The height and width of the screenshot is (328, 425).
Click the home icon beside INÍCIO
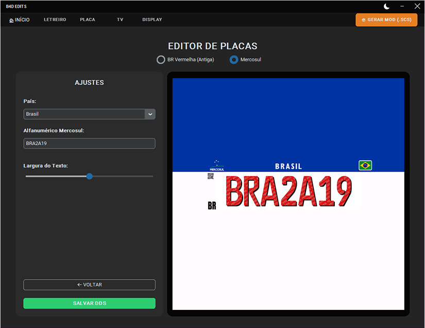[x=11, y=20]
